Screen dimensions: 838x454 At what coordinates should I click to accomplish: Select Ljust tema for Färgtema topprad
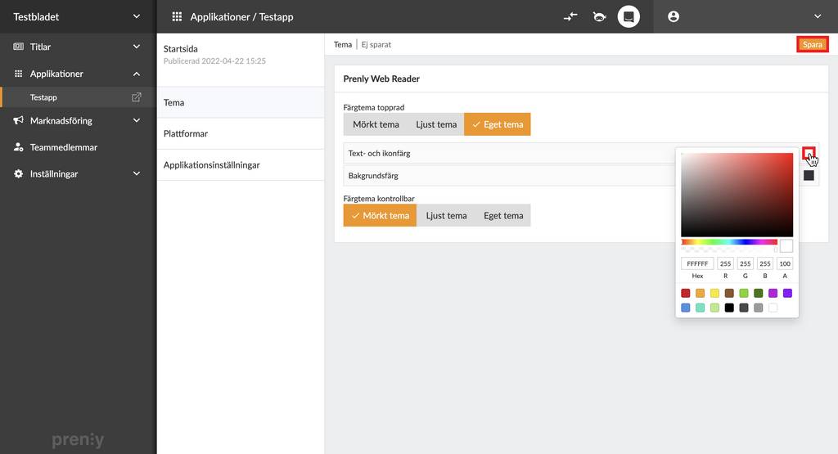436,124
